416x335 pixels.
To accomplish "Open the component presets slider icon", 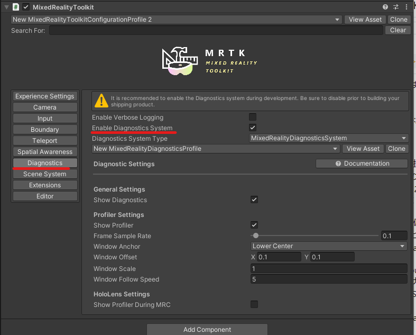I will (x=396, y=7).
